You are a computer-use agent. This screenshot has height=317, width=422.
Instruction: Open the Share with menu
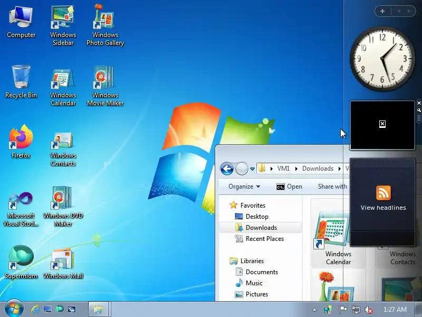[x=332, y=187]
